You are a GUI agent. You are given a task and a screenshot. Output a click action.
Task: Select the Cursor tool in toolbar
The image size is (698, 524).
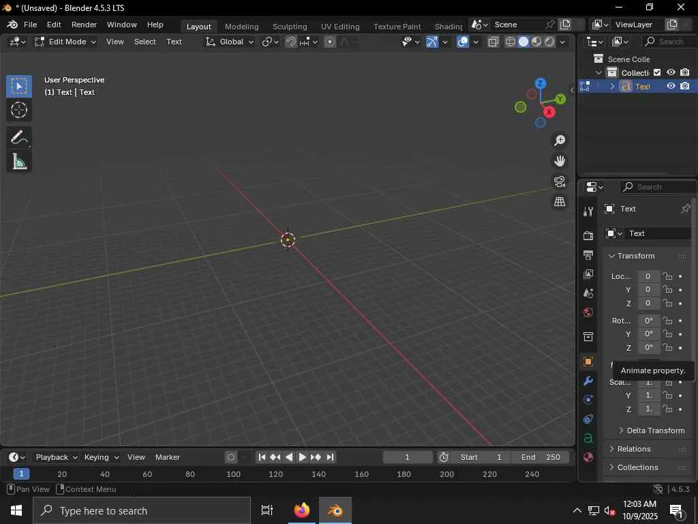point(19,110)
